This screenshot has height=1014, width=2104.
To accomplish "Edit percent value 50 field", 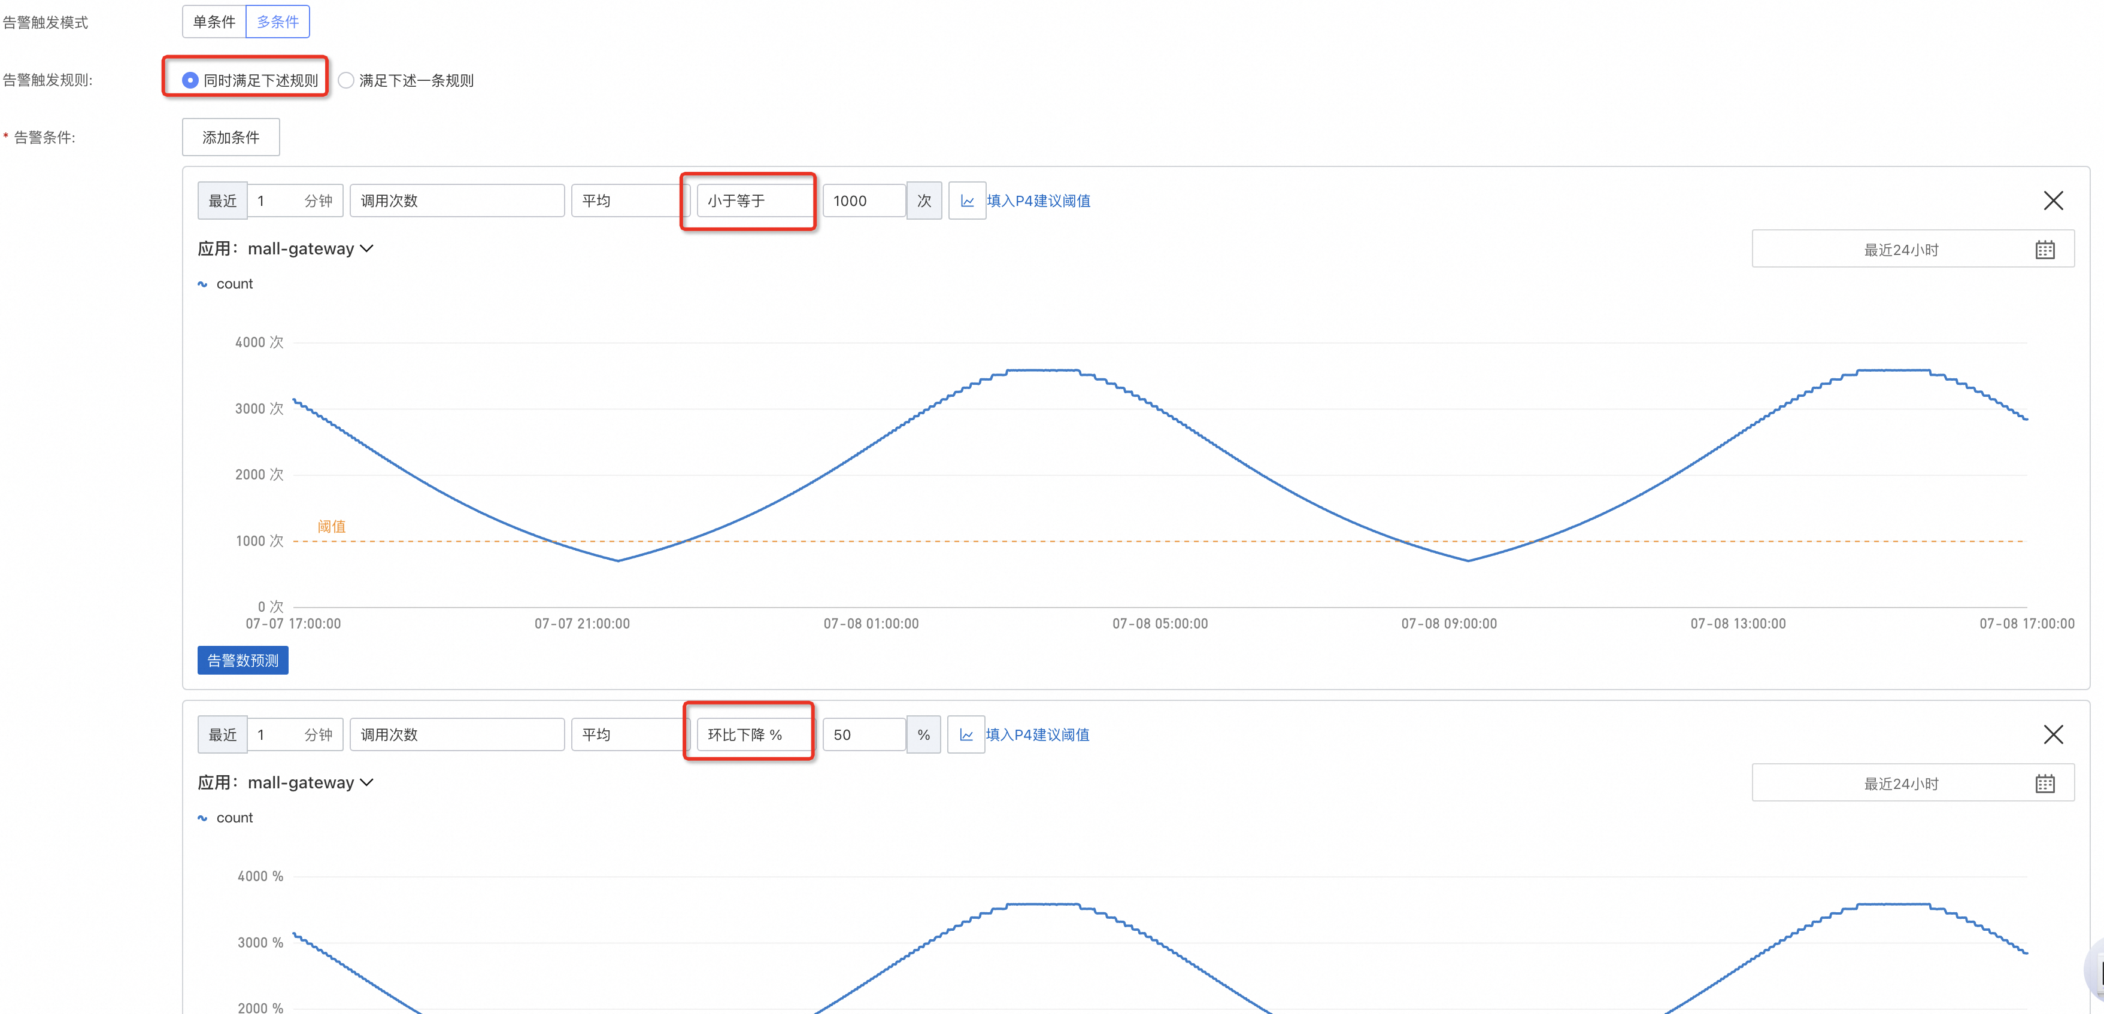I will [864, 735].
